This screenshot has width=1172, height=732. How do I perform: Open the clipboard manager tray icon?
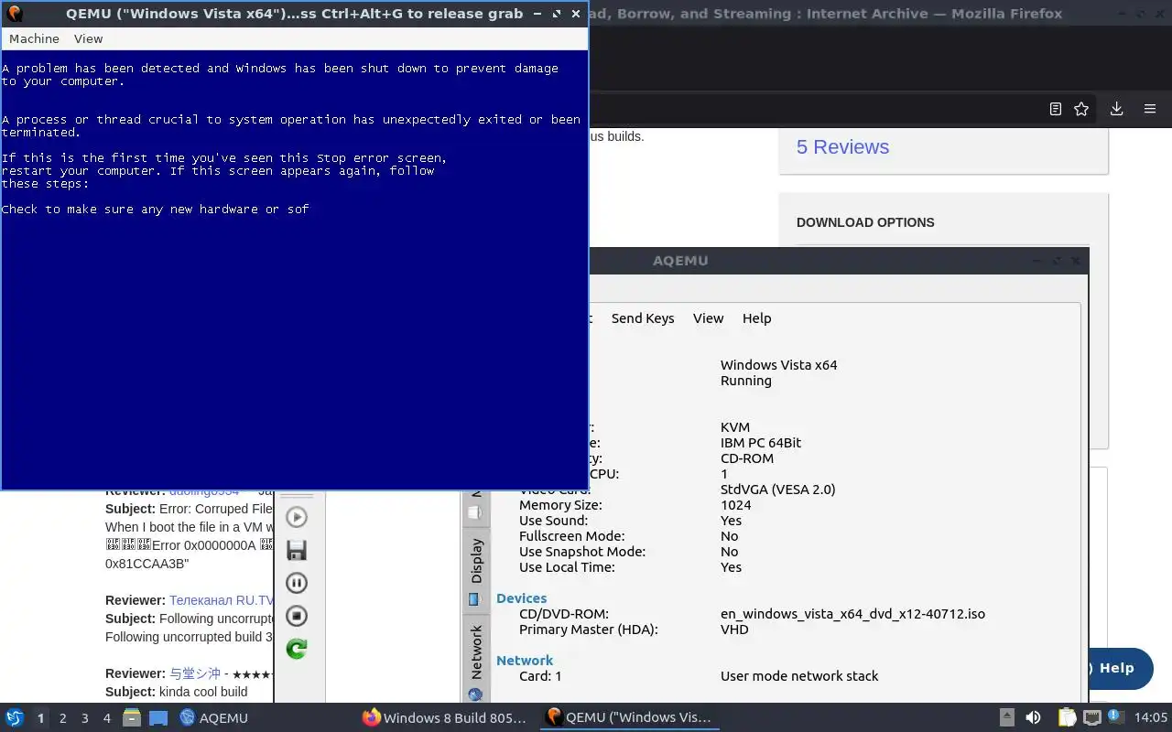pyautogui.click(x=1067, y=717)
